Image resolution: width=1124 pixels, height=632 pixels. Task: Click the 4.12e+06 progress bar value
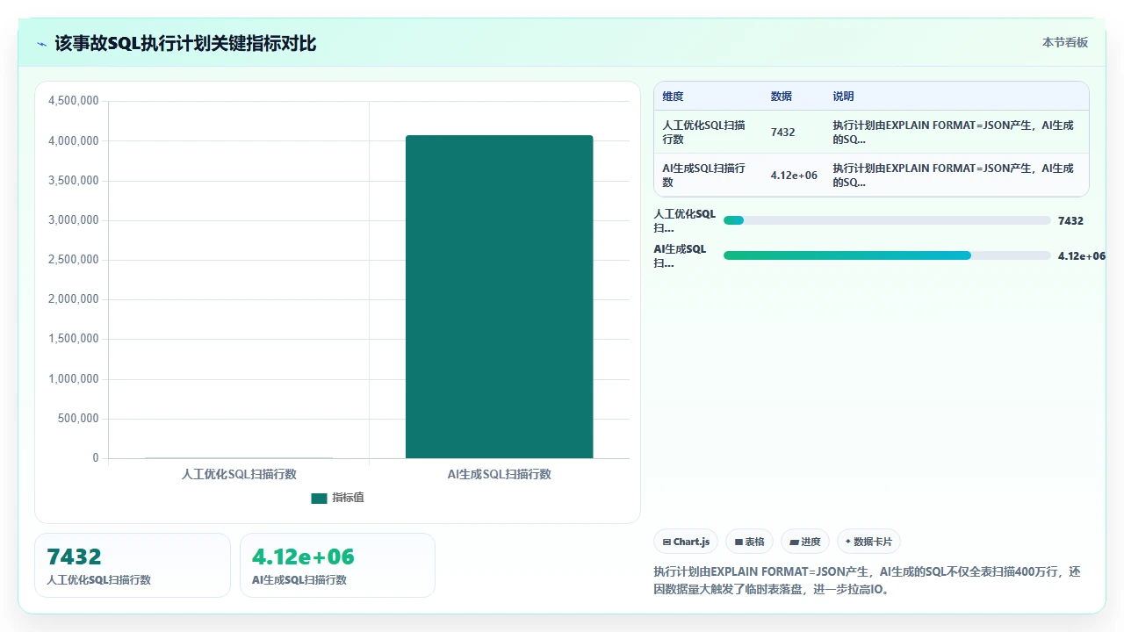(1082, 256)
